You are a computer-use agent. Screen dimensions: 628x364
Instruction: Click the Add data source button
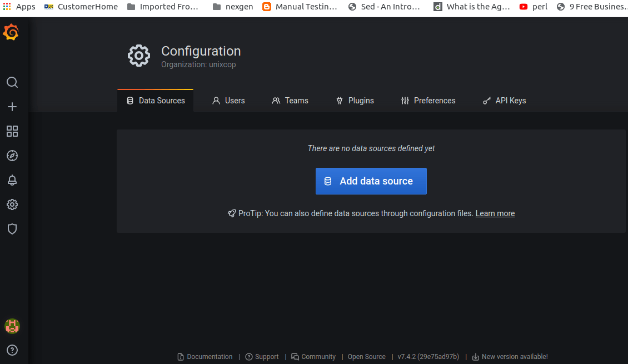pyautogui.click(x=371, y=181)
